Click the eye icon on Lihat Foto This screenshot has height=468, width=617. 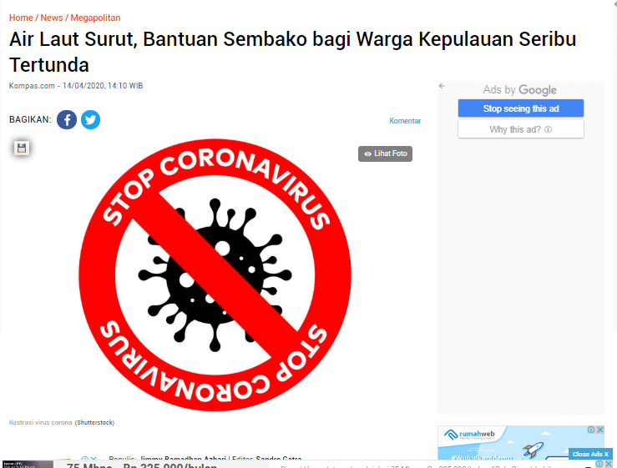(368, 153)
